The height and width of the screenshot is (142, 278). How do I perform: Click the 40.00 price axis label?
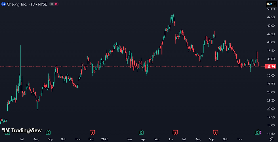point(271,42)
